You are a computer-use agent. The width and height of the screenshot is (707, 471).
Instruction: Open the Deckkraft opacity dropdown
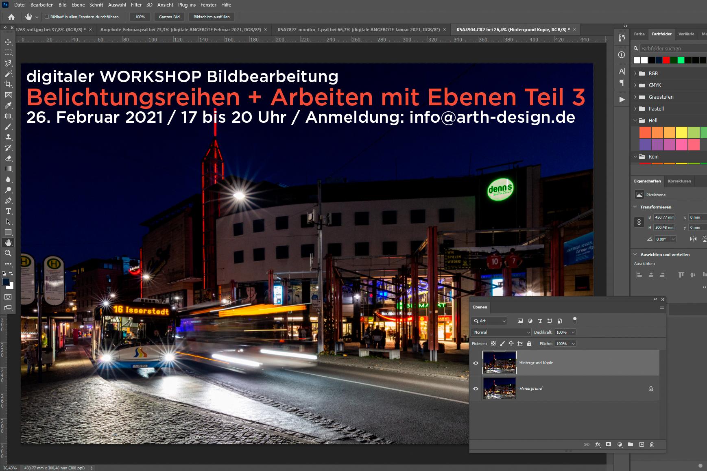[x=573, y=332]
